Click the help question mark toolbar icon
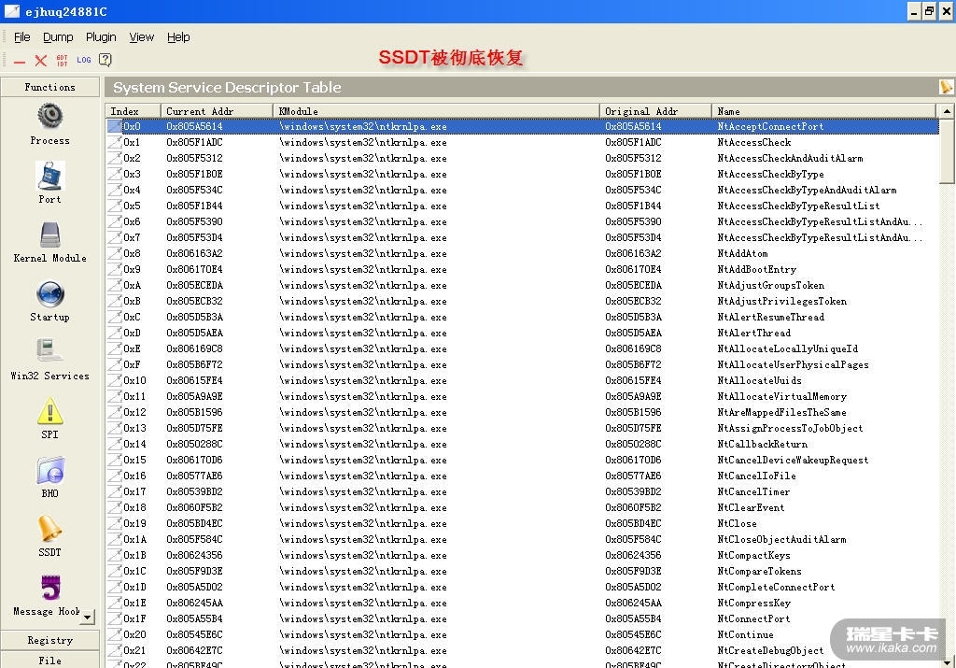 (x=105, y=60)
